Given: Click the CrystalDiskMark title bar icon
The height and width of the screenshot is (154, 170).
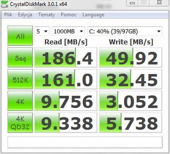Looking at the screenshot, I should 5,4.
